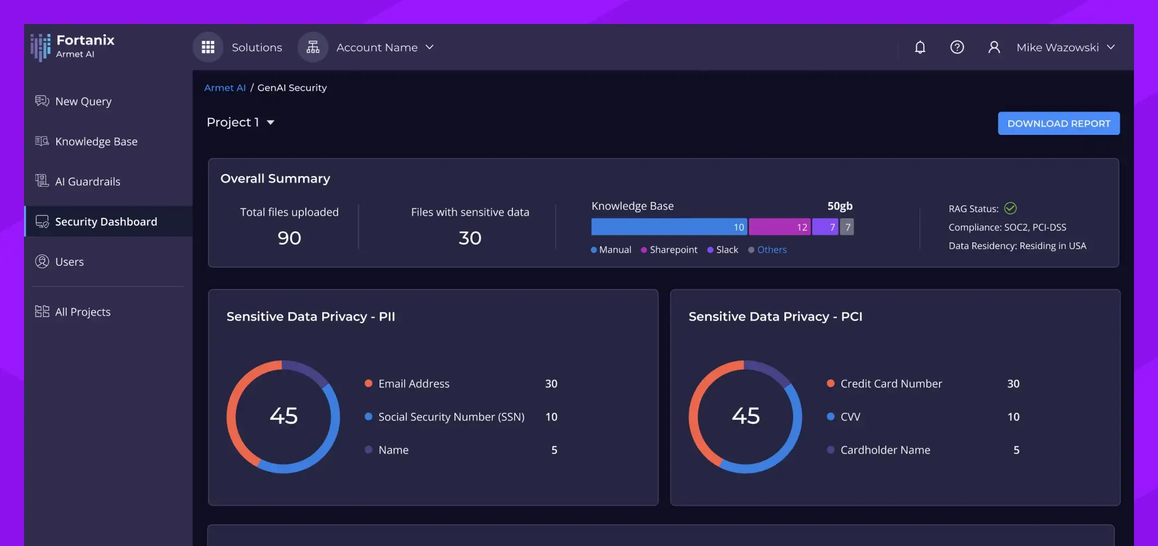Click the Account hierarchy icon
Image resolution: width=1158 pixels, height=546 pixels.
click(x=312, y=47)
